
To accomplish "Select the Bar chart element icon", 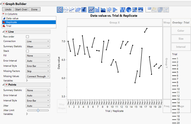I will (x=97, y=10).
